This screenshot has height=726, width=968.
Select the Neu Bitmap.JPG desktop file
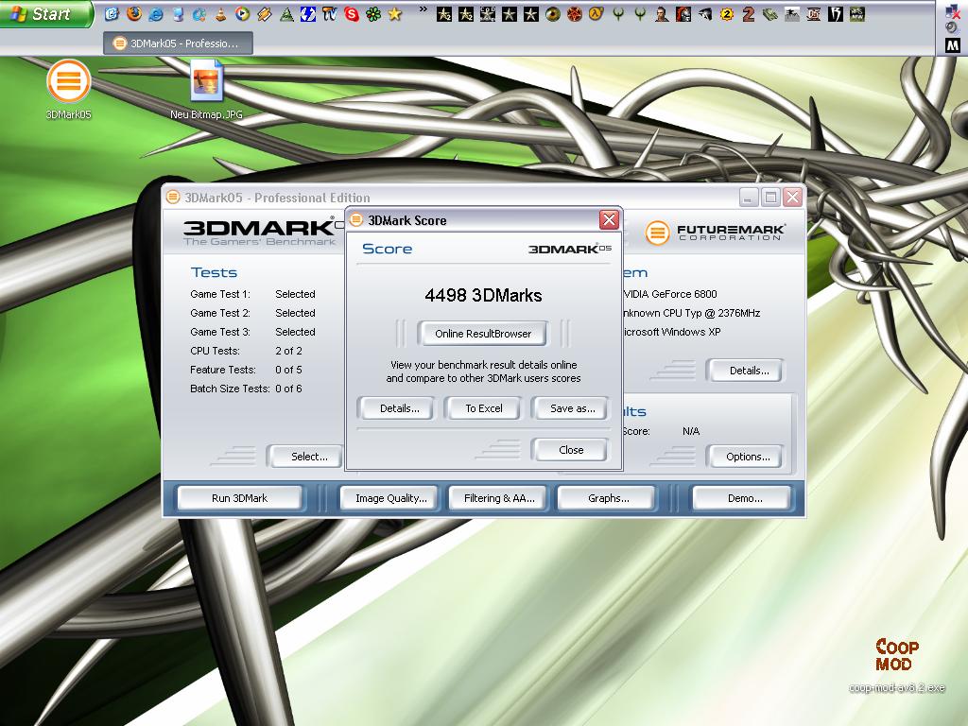tap(206, 89)
